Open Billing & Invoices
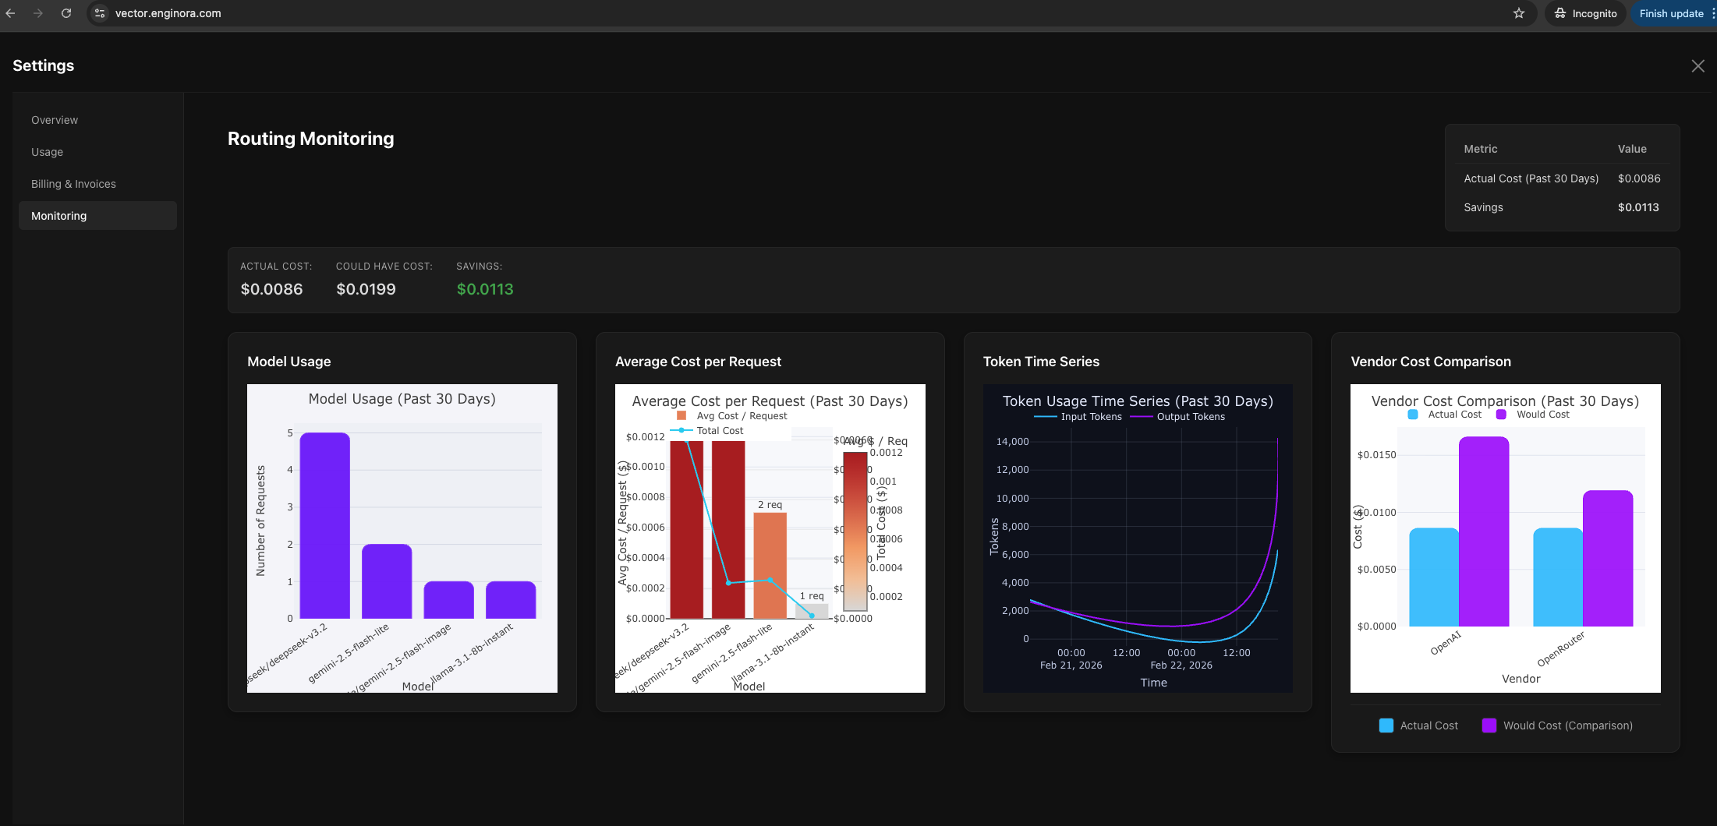 pyautogui.click(x=73, y=183)
